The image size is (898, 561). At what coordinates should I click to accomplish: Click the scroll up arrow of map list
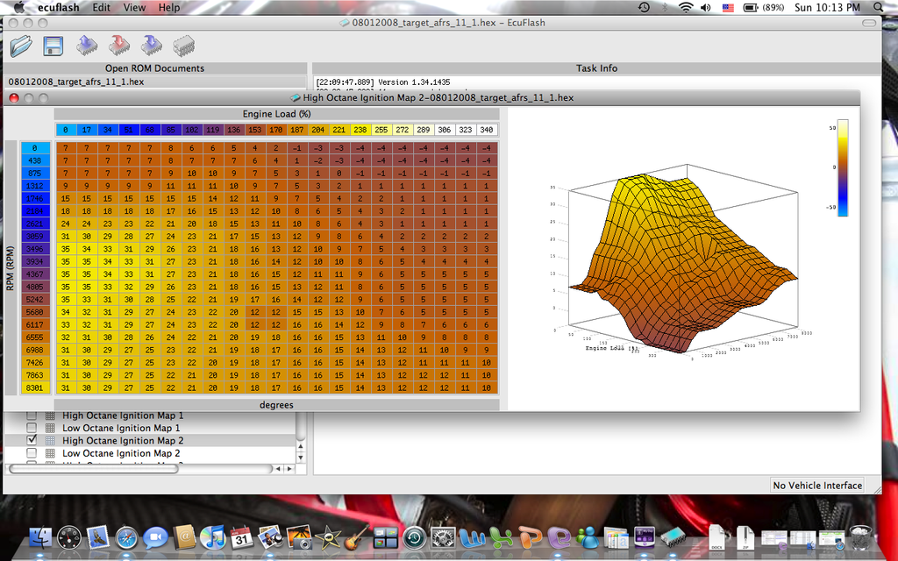(301, 446)
